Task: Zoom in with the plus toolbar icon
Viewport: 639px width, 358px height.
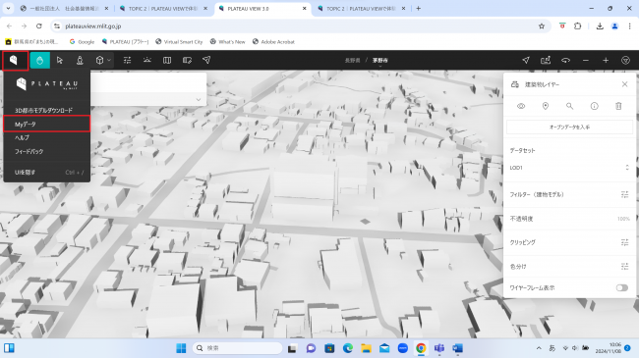Action: 606,60
